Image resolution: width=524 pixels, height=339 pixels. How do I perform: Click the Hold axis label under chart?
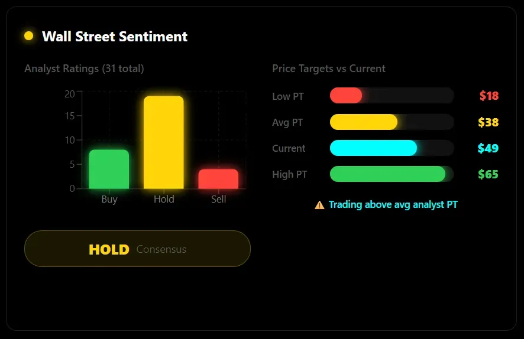click(164, 200)
